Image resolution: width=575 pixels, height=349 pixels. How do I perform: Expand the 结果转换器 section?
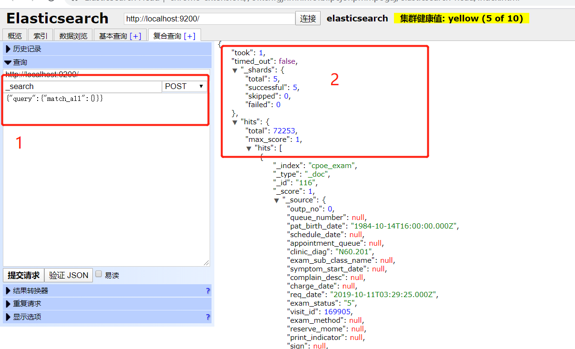point(107,290)
